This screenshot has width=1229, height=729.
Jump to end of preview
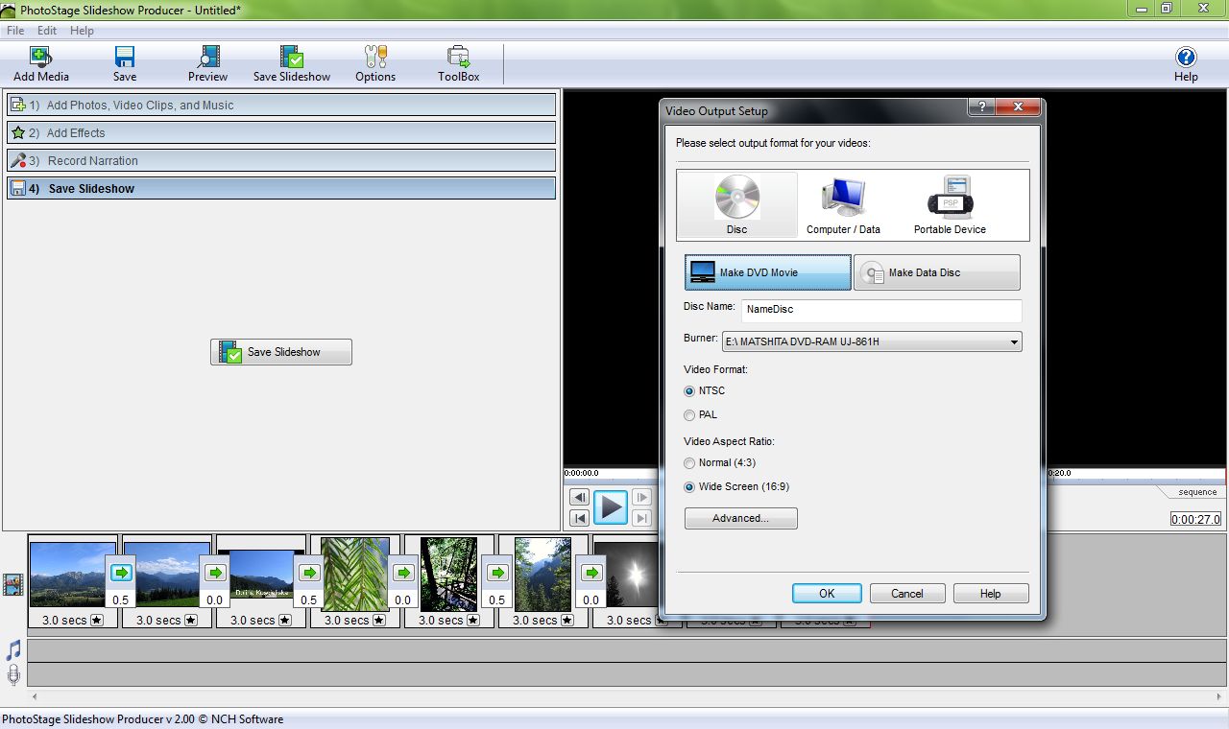(x=641, y=518)
